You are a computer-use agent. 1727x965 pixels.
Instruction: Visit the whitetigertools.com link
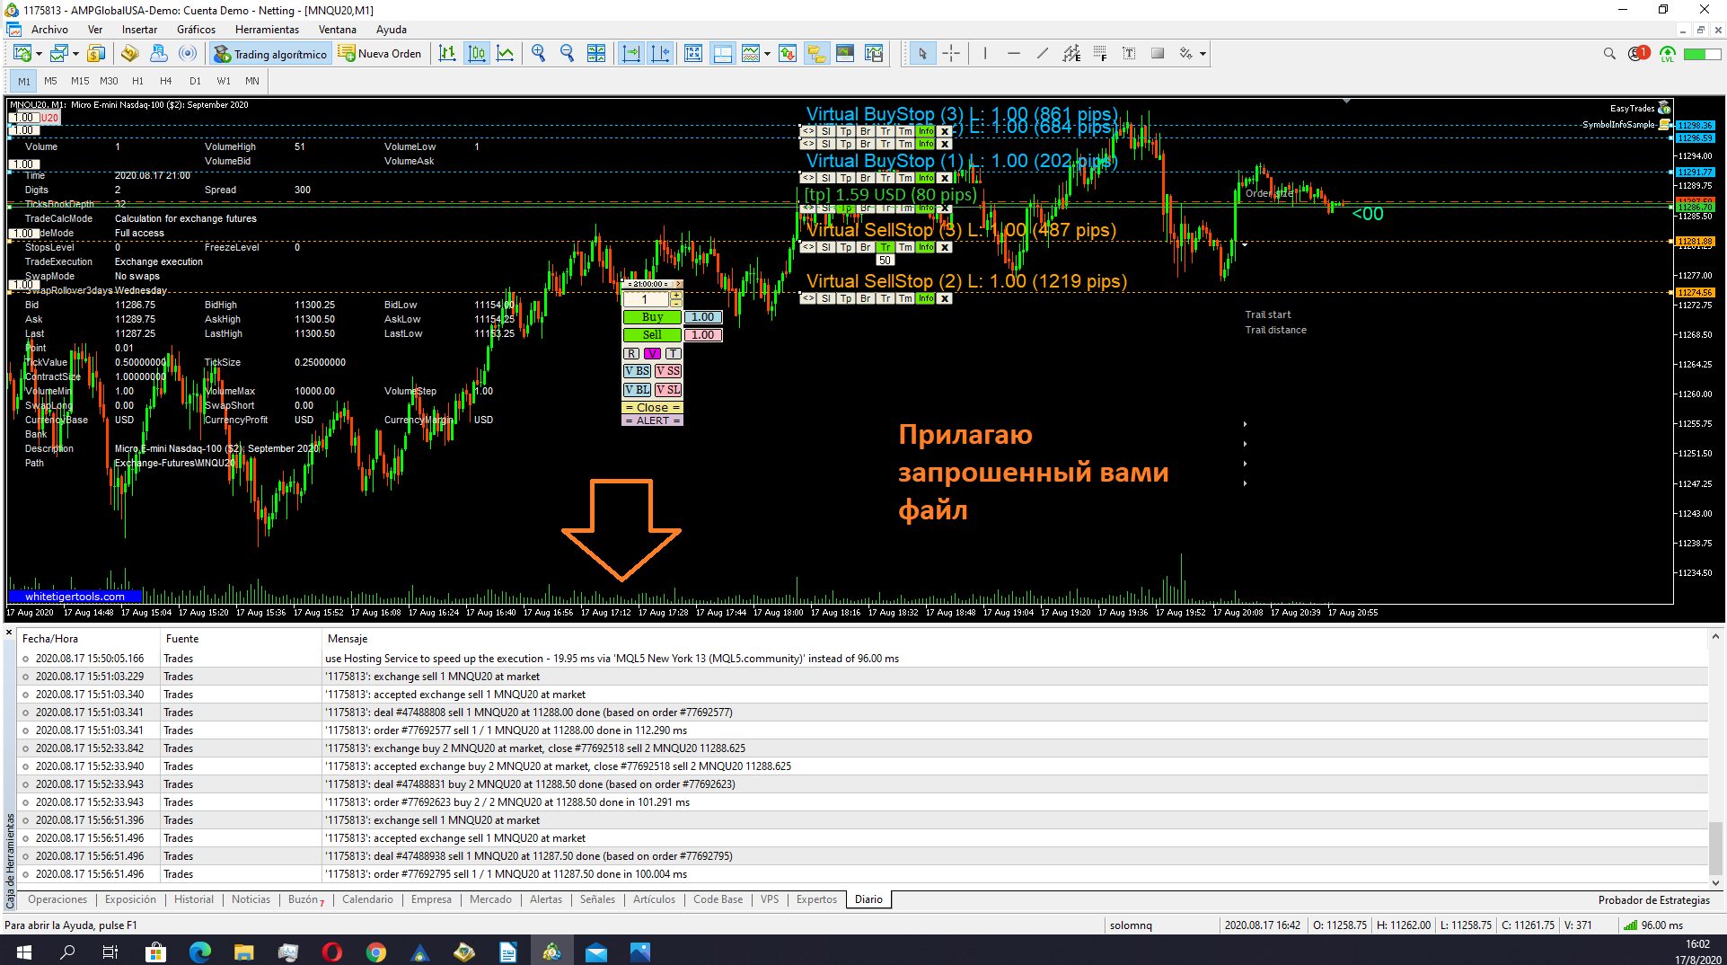[x=75, y=597]
